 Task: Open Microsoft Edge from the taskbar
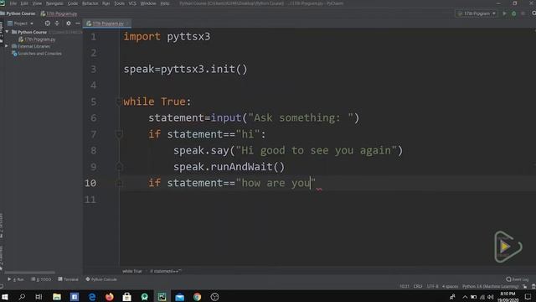click(x=92, y=296)
